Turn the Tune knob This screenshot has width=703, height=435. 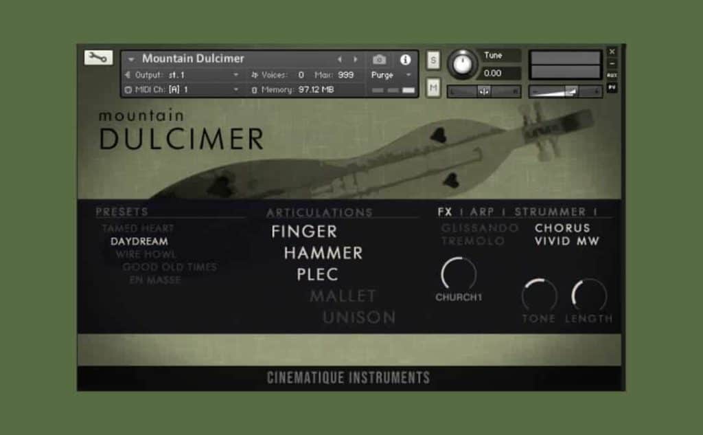point(463,65)
